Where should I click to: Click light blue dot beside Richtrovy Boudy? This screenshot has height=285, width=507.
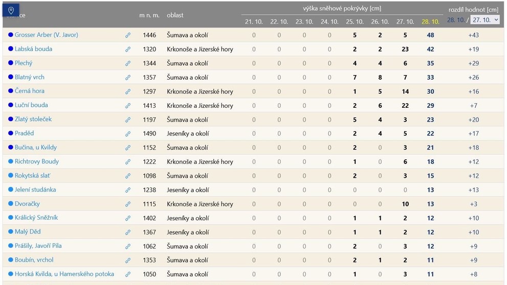11,161
